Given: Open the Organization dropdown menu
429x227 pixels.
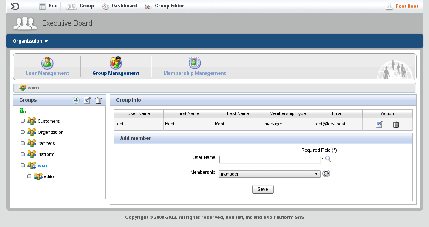Looking at the screenshot, I should tap(30, 41).
